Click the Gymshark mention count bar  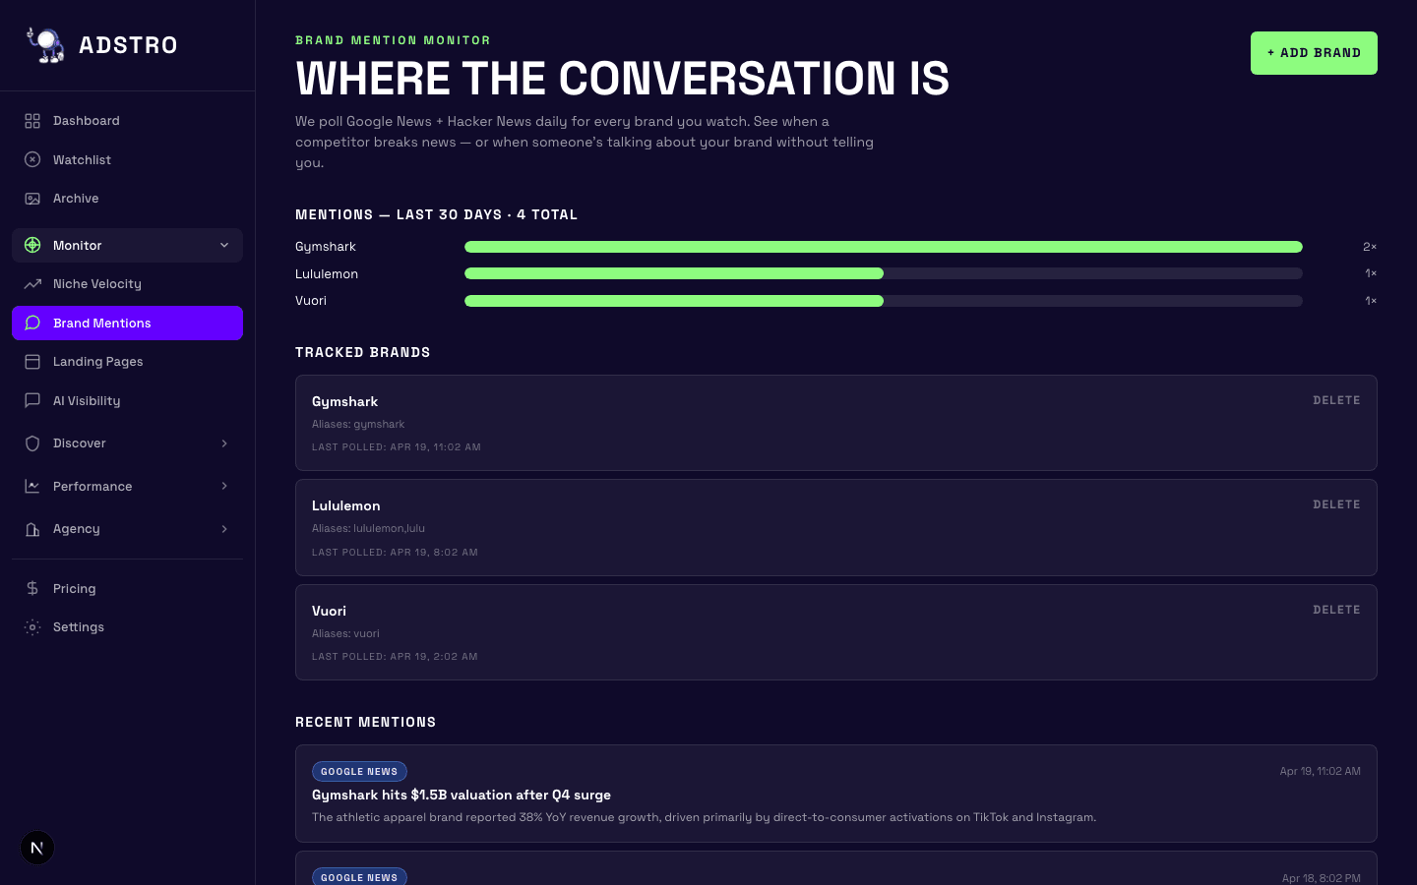(883, 247)
